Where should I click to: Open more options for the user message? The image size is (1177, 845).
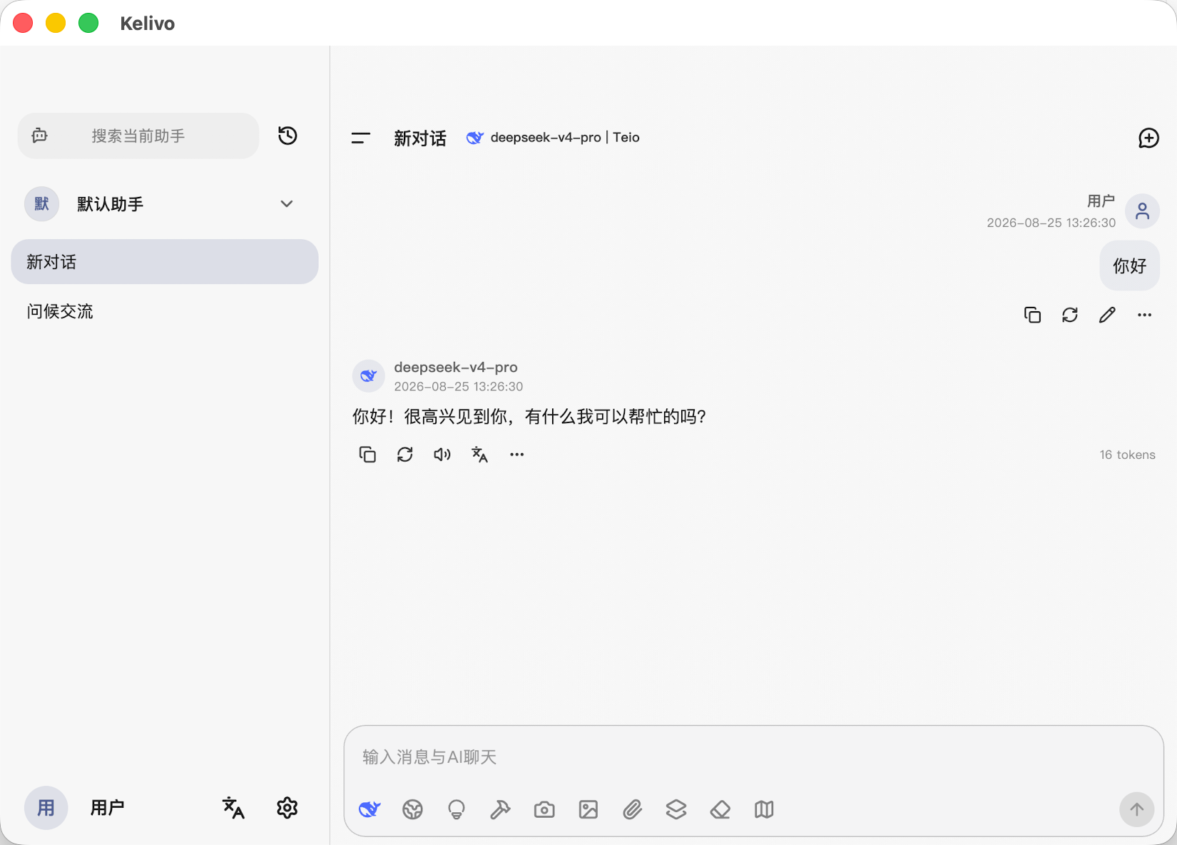tap(1144, 315)
